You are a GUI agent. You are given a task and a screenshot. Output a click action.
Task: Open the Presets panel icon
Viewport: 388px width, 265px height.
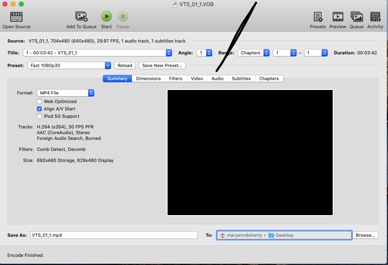pyautogui.click(x=318, y=17)
